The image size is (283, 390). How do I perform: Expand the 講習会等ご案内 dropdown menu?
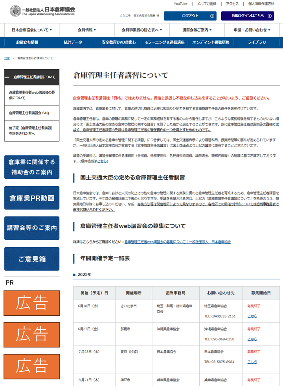click(x=197, y=30)
